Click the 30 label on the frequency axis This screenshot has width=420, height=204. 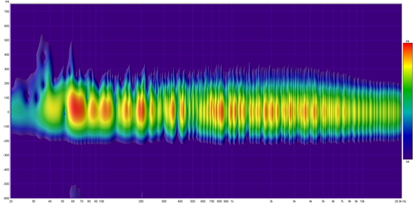click(x=34, y=201)
